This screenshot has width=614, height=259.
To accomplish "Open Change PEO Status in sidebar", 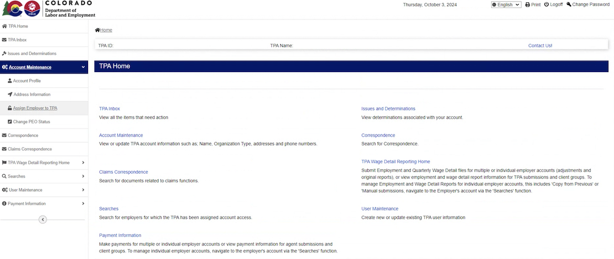I will [x=31, y=122].
